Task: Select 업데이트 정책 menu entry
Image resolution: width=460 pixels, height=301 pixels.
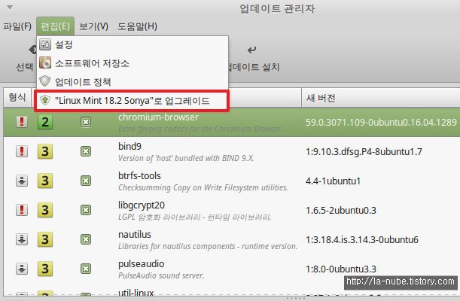Action: click(132, 81)
